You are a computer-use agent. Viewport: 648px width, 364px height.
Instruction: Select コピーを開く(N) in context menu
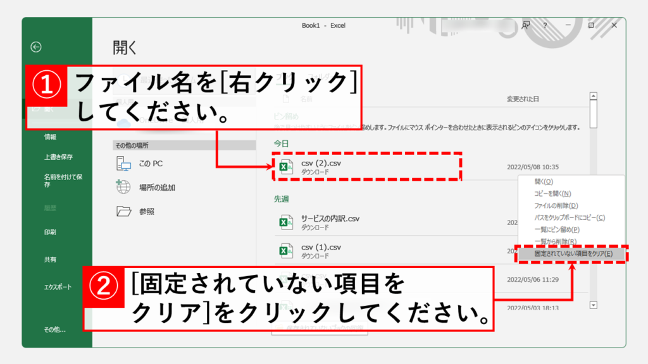point(552,193)
